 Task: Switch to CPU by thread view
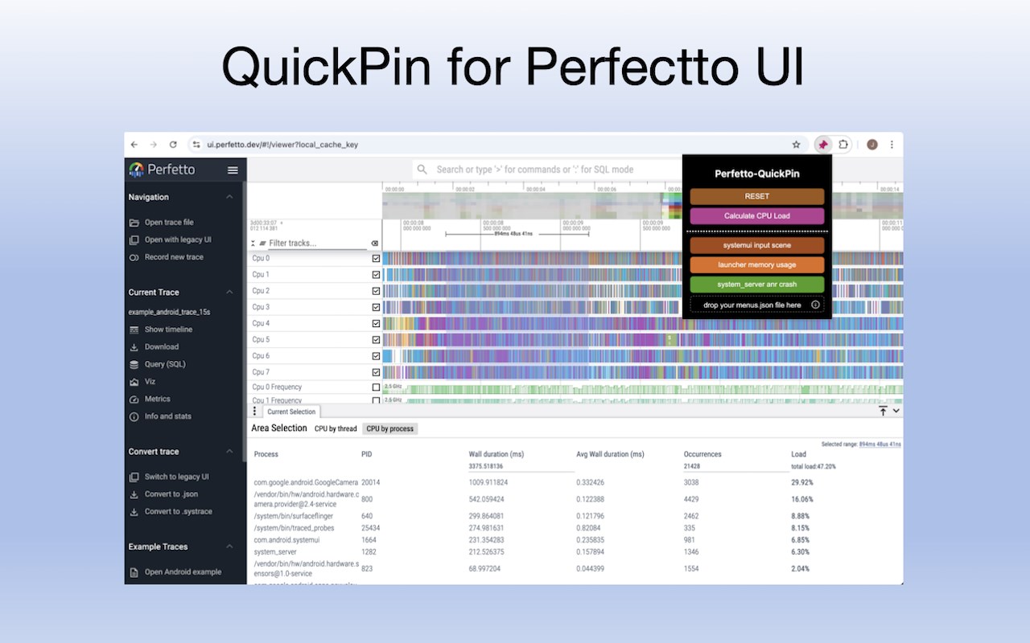[336, 429]
